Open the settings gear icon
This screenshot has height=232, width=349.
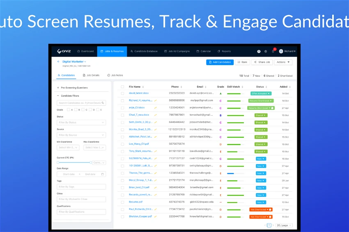266,51
